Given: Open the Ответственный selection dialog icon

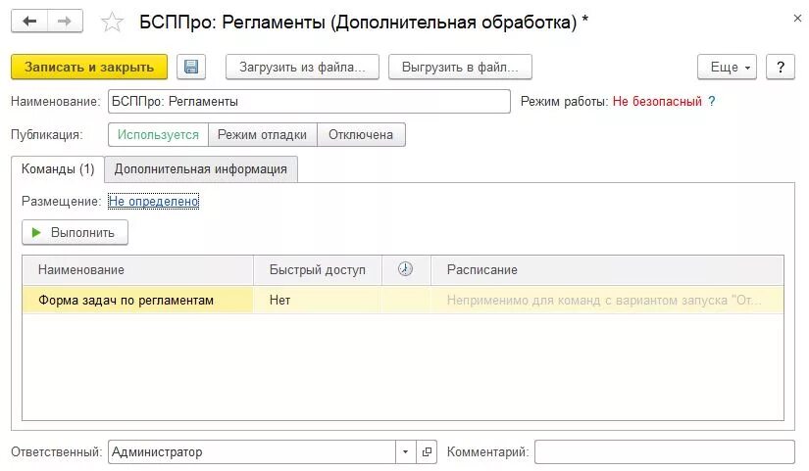Looking at the screenshot, I should click(x=427, y=451).
